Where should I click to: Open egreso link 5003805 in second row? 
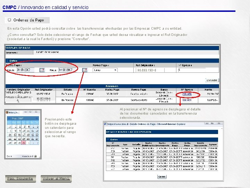click(x=187, y=100)
